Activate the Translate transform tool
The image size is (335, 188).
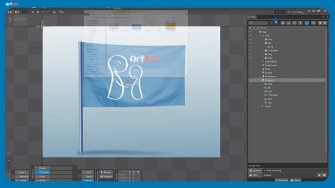click(x=42, y=172)
